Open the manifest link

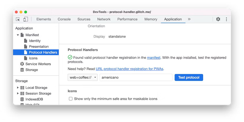click(154, 58)
